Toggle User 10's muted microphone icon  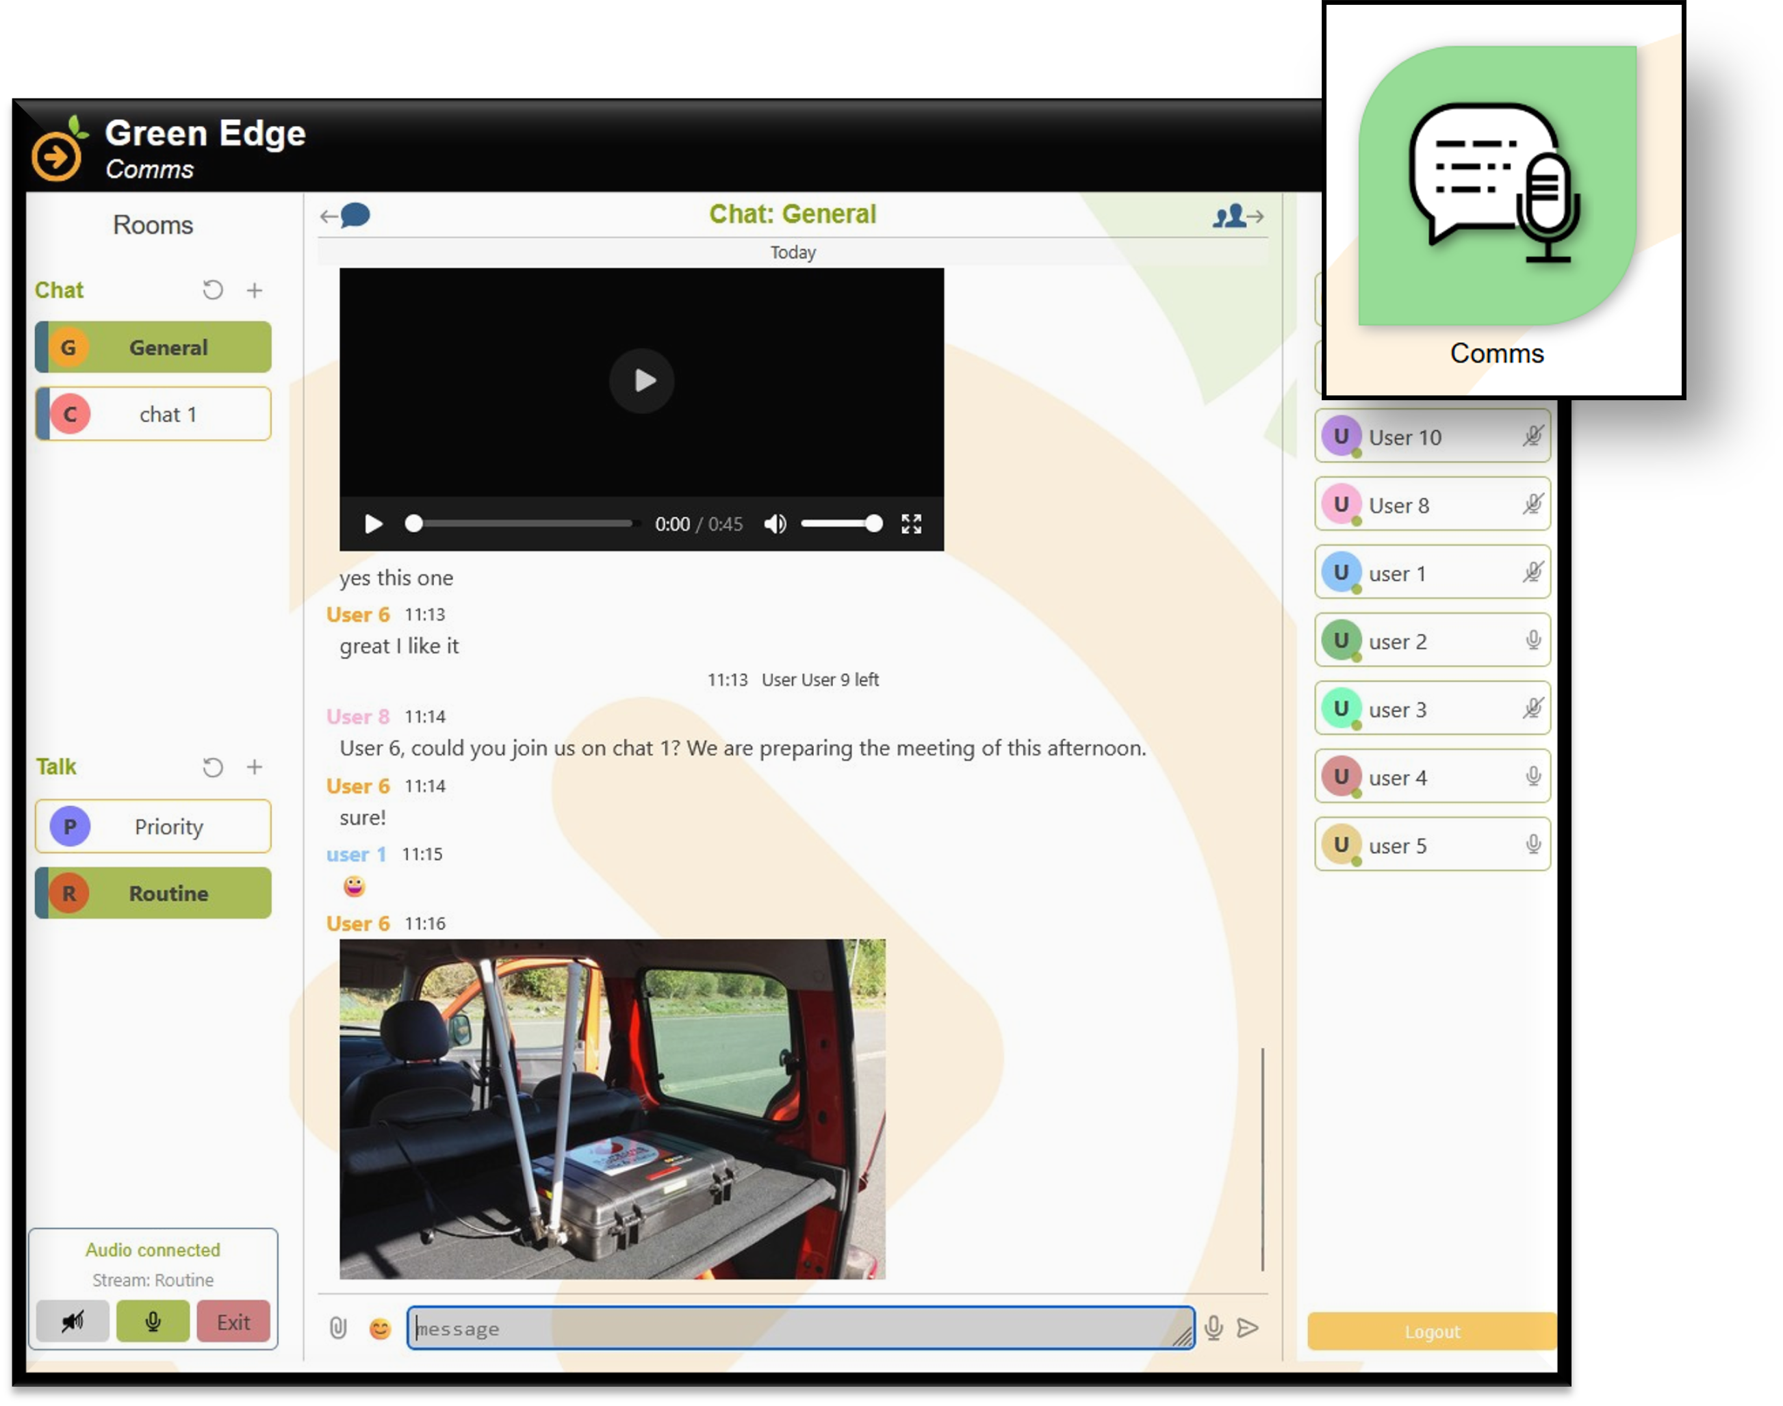[1532, 437]
